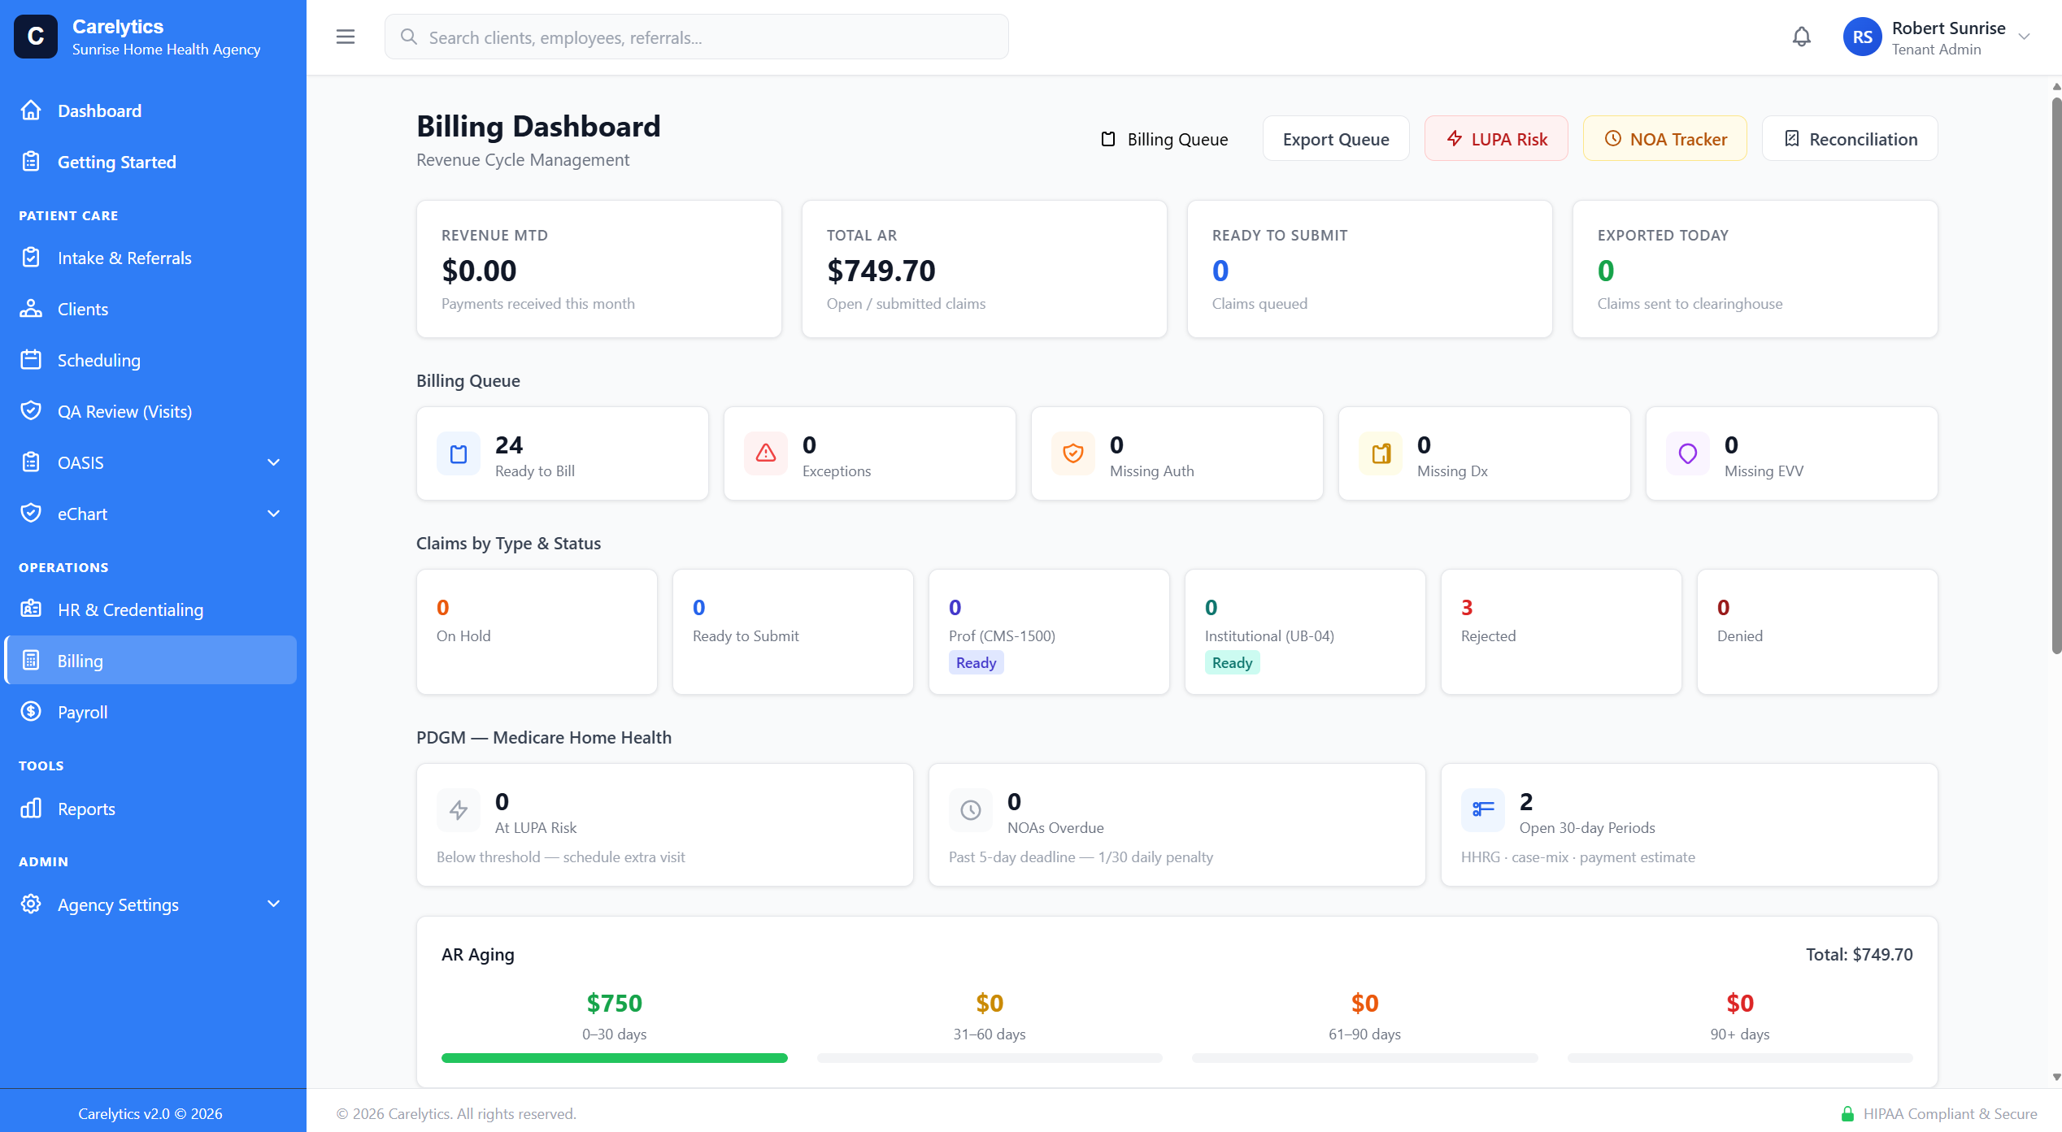
Task: Click the Intake & Referrals icon
Action: tap(31, 258)
